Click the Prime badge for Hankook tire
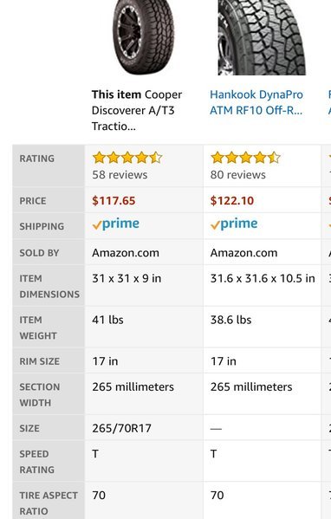 (x=234, y=224)
